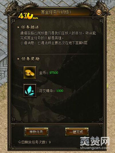Image resolution: width=115 pixels, height=153 pixels.
Task: Click the 接取任务 accept quest button
Action: [x=36, y=132]
